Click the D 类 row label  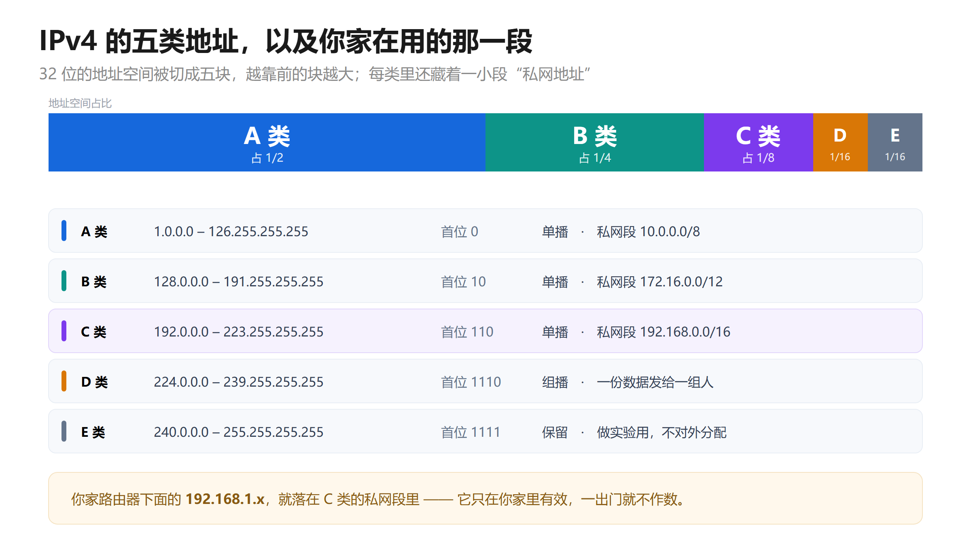coord(95,382)
